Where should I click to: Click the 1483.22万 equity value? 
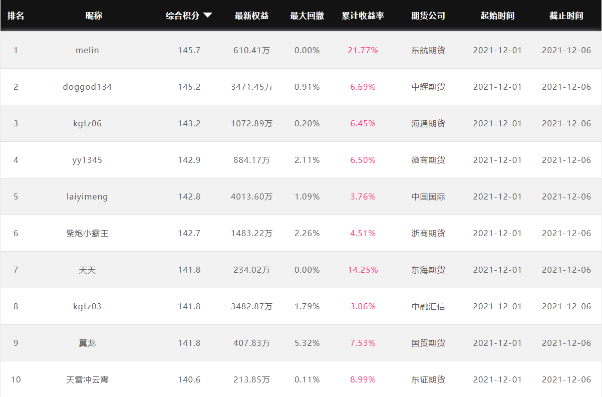tap(251, 233)
